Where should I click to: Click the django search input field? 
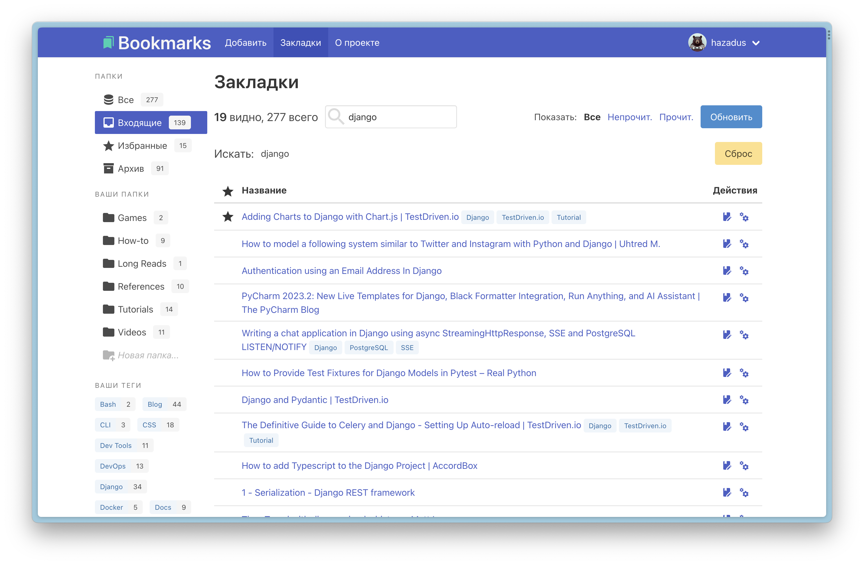[x=392, y=117]
